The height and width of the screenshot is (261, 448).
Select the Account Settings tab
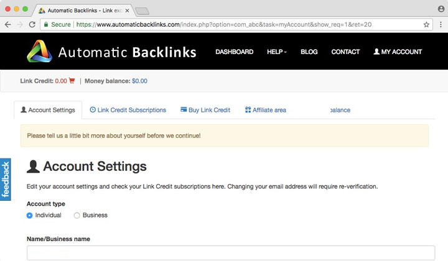coord(48,110)
